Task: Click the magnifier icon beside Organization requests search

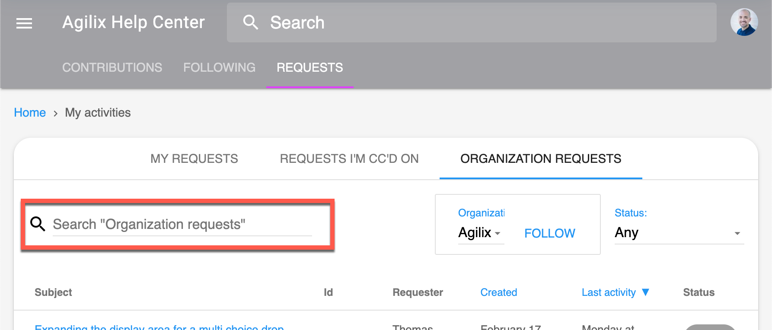Action: (x=38, y=224)
